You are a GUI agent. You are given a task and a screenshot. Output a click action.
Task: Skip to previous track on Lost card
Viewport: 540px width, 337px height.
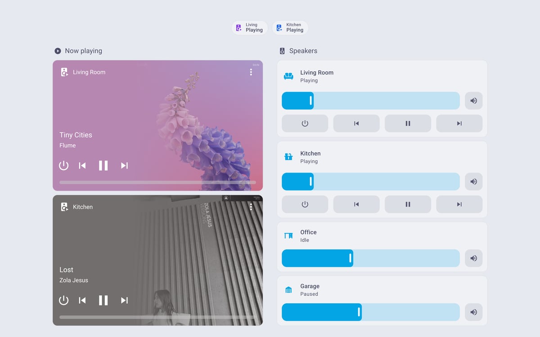pos(82,300)
